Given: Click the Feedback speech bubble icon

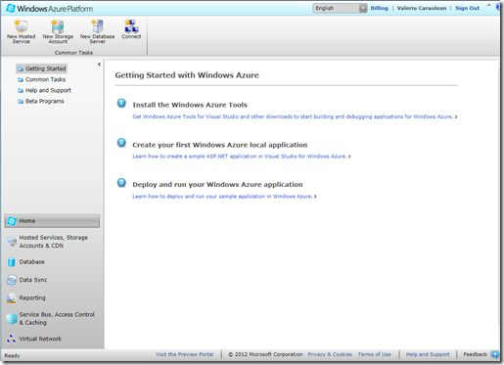Looking at the screenshot, I should pyautogui.click(x=495, y=354).
